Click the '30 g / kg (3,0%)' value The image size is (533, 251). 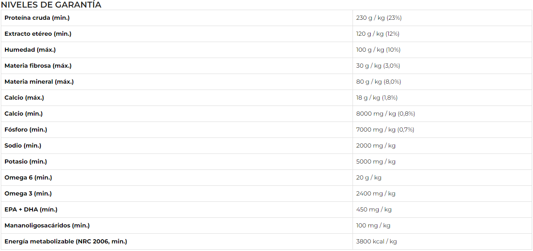click(378, 66)
